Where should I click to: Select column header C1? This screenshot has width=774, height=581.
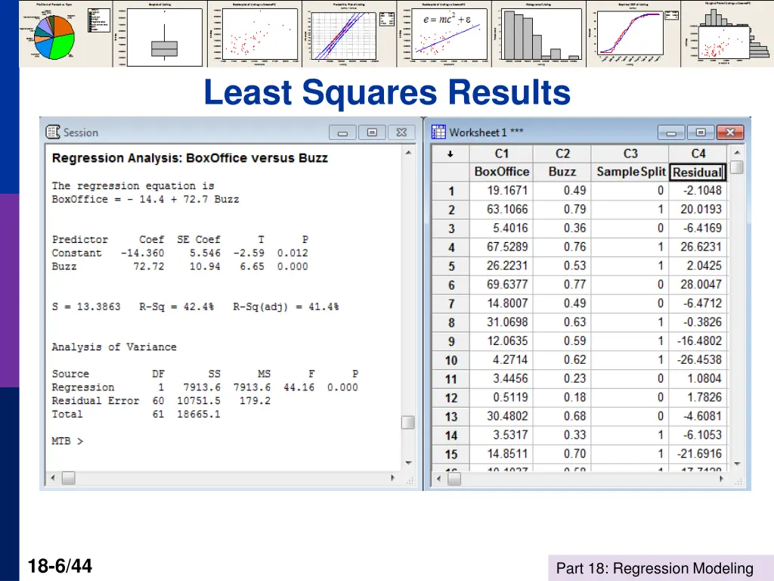click(x=502, y=154)
